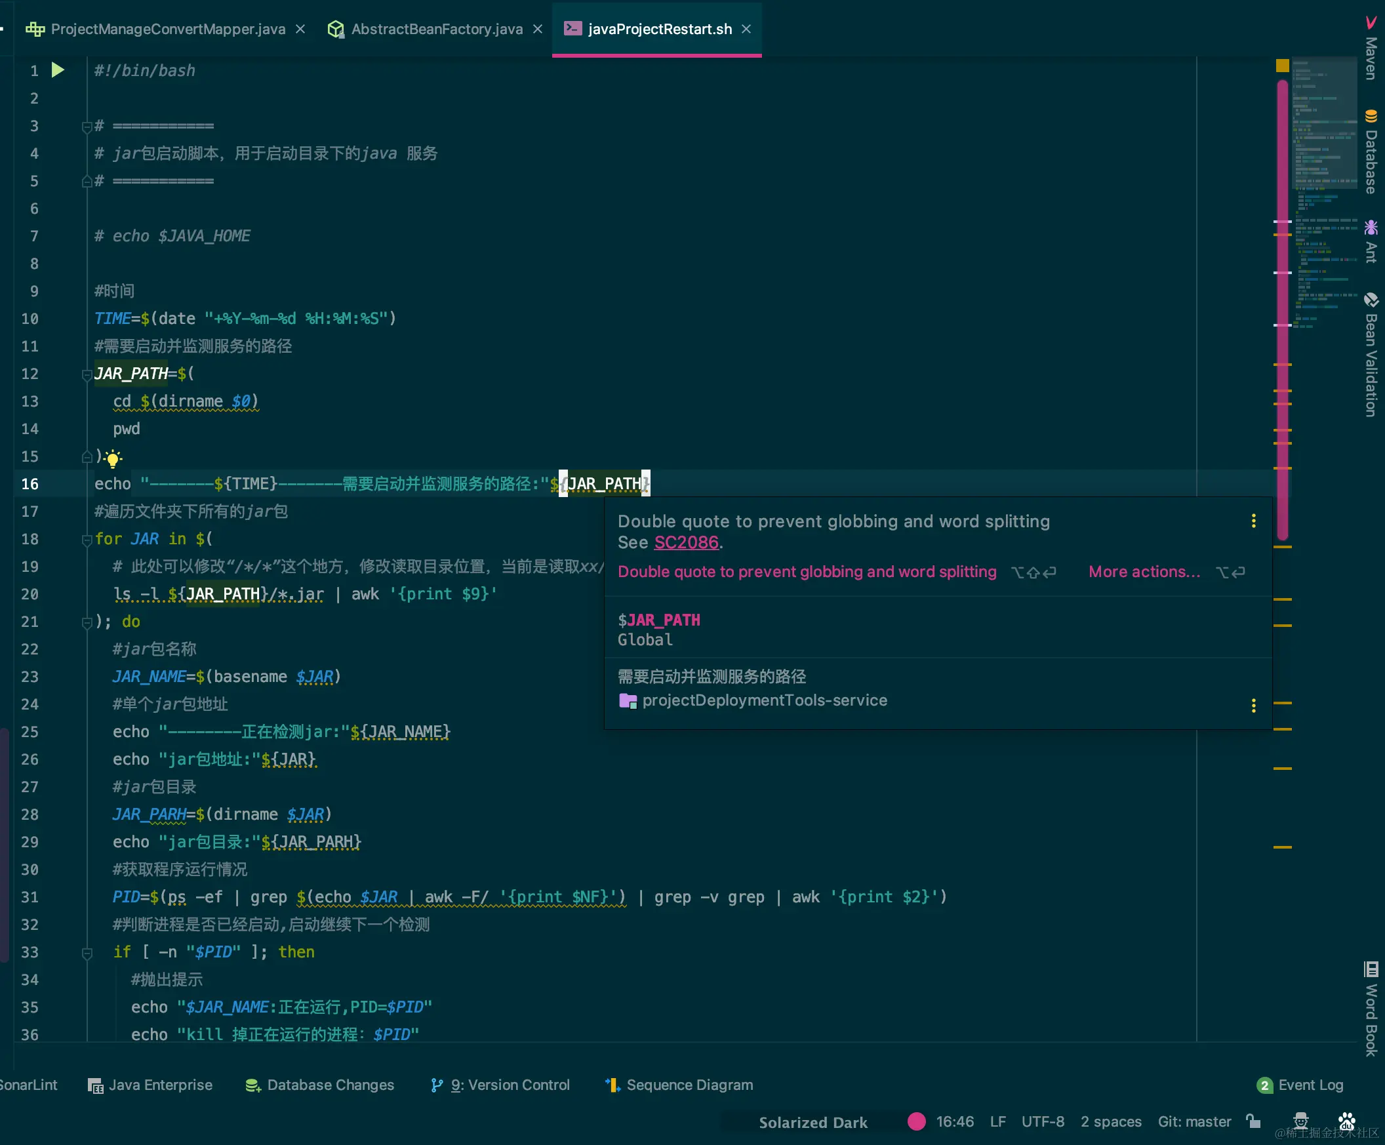Open the 2 spaces indent setting
The width and height of the screenshot is (1385, 1145).
coord(1111,1121)
